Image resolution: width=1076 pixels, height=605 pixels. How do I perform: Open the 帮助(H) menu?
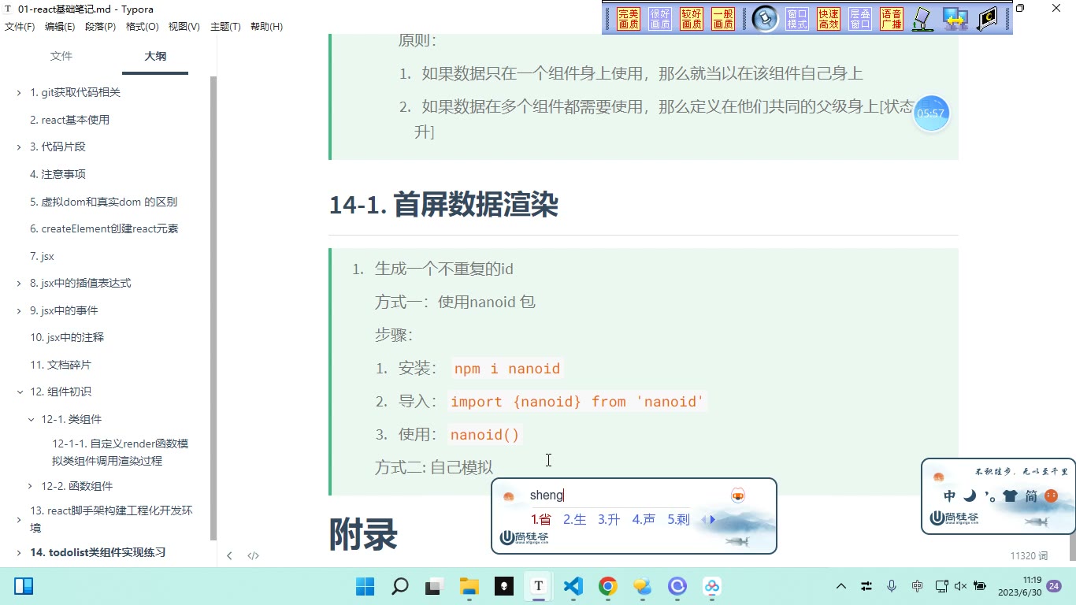[x=266, y=27]
